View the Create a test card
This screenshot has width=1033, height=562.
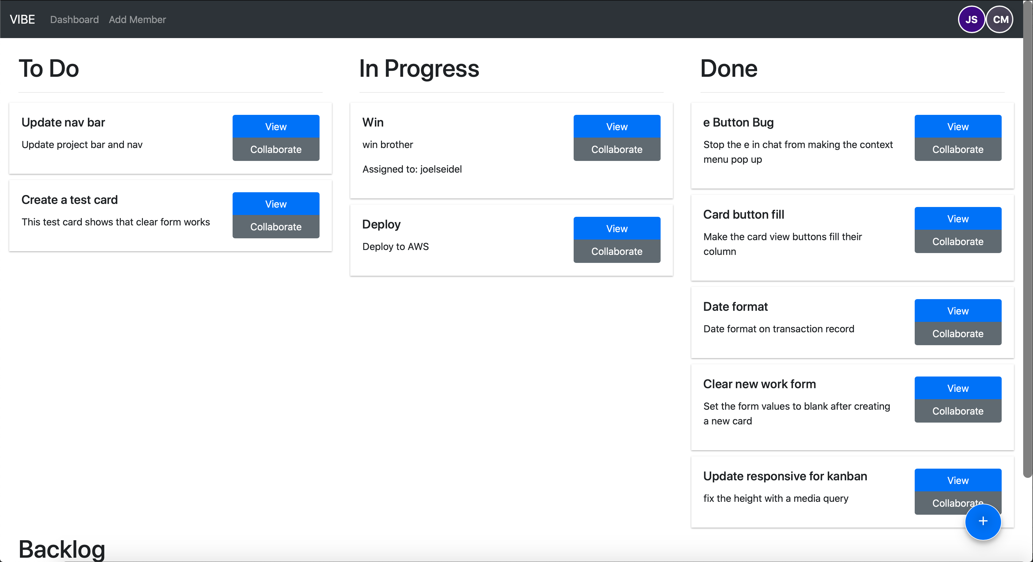coord(276,204)
